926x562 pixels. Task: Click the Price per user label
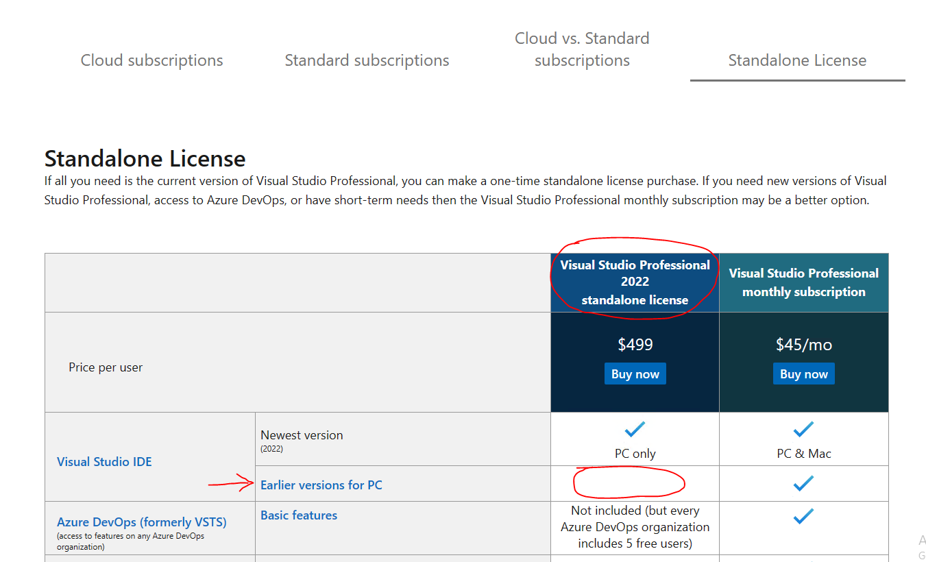tap(106, 367)
